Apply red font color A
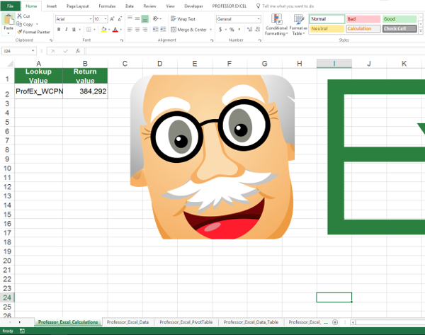 tap(115, 29)
